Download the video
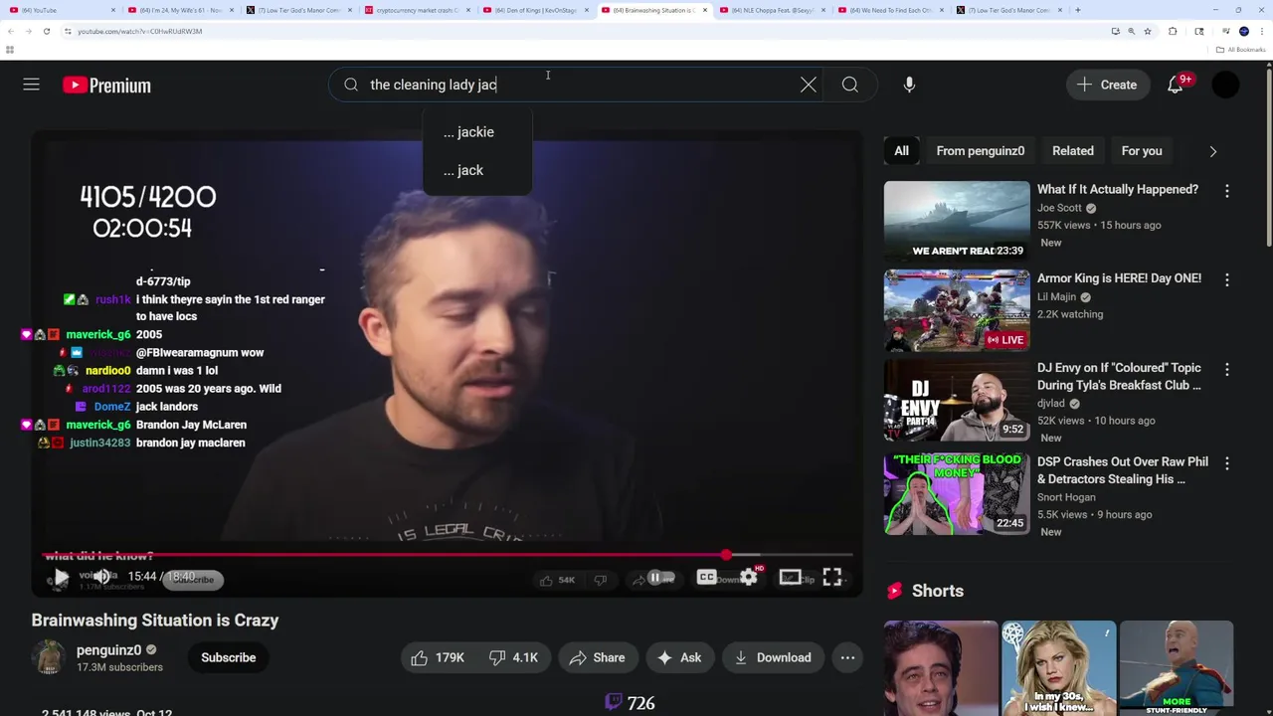The height and width of the screenshot is (716, 1273). tap(773, 657)
